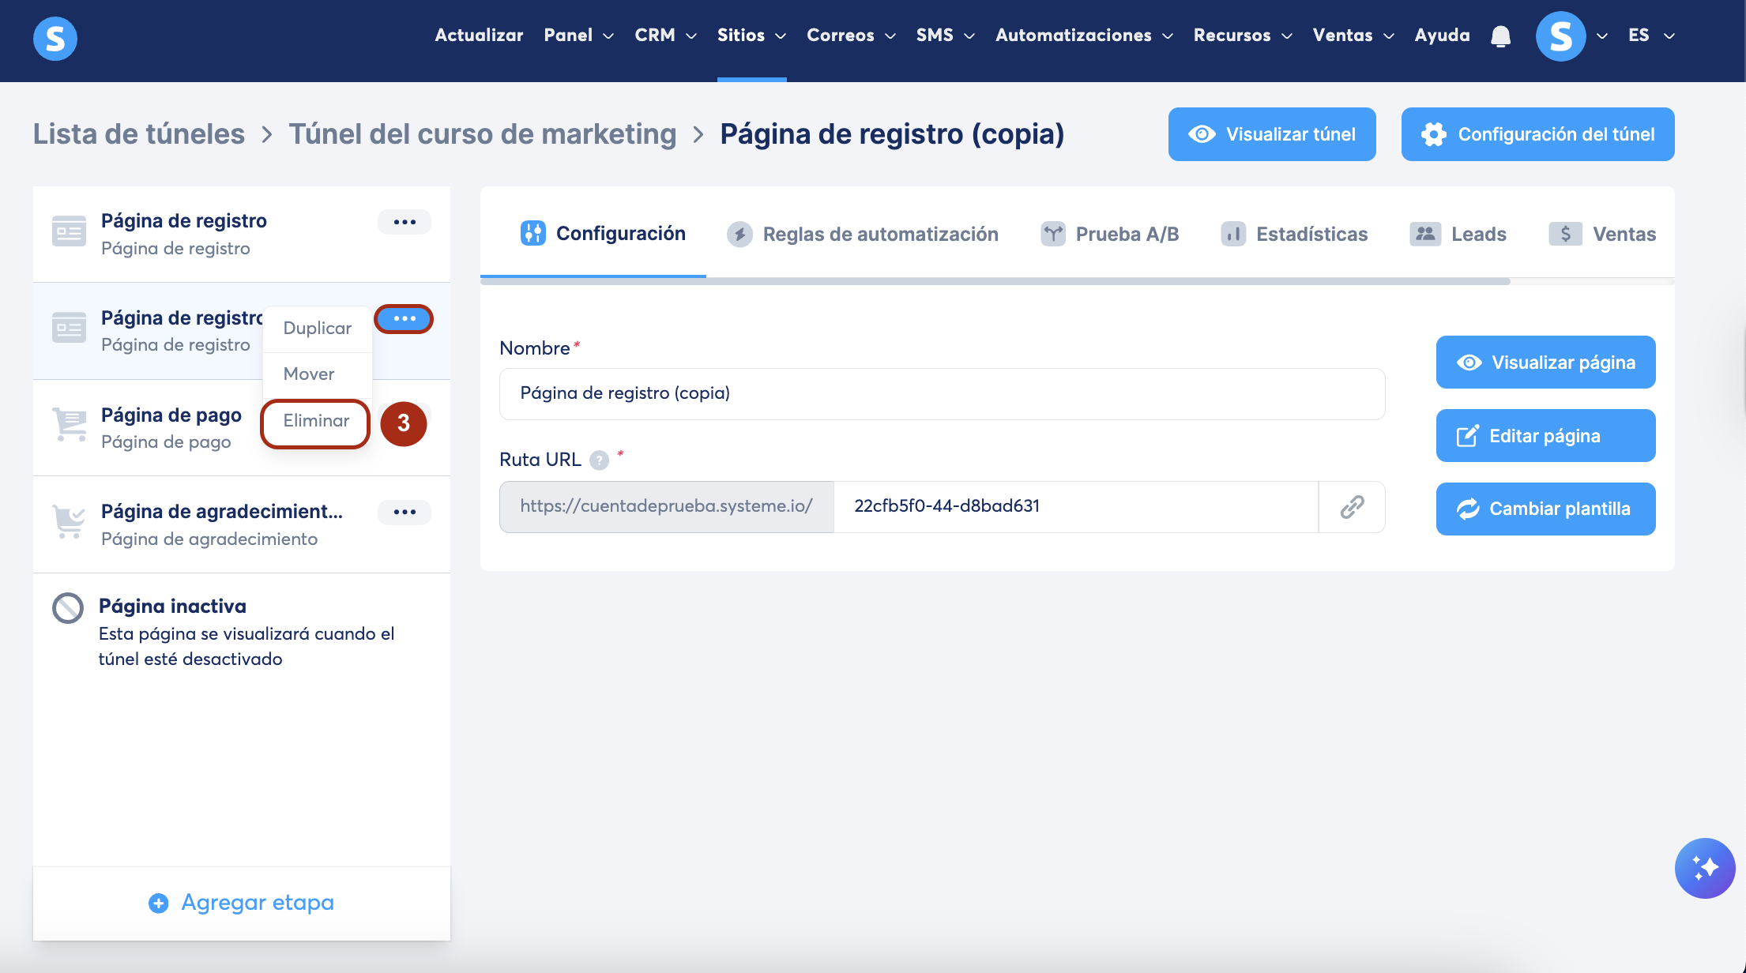This screenshot has width=1746, height=973.
Task: Click the Página inactiva disabled icon
Action: coord(68,608)
